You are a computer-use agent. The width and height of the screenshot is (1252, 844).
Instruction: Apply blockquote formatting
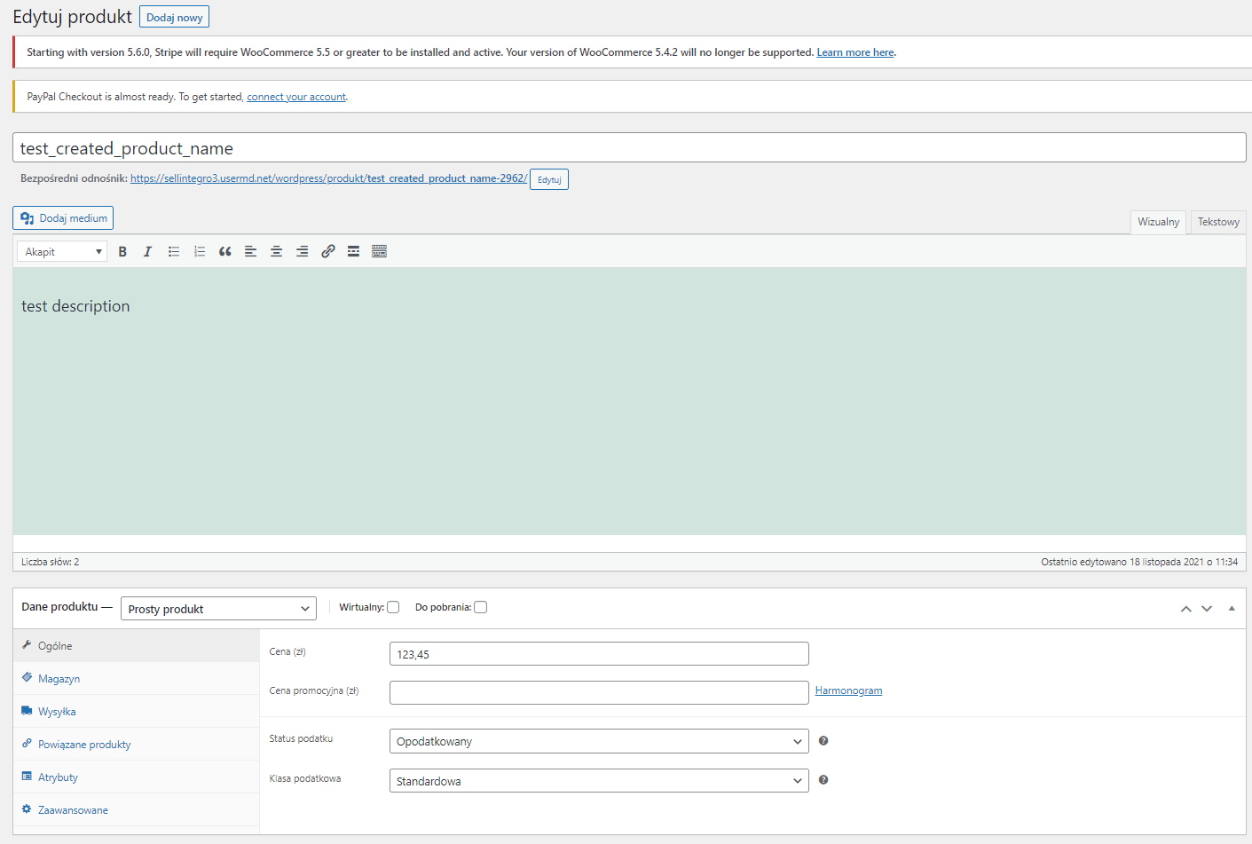pyautogui.click(x=225, y=252)
